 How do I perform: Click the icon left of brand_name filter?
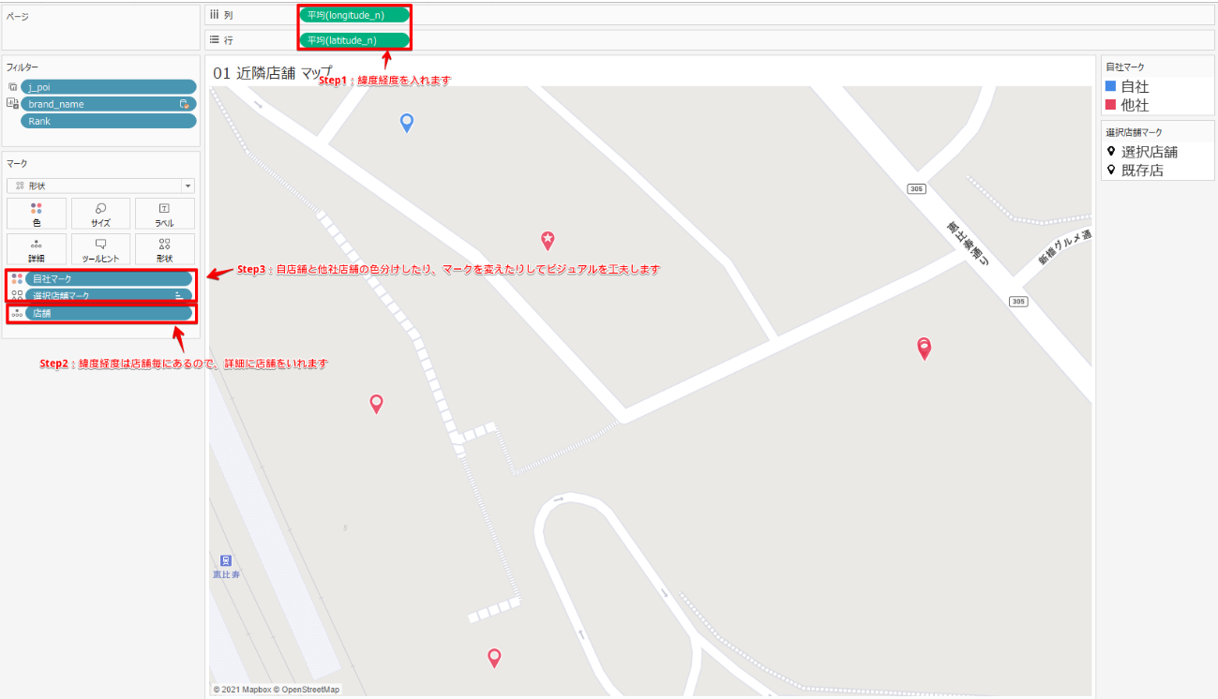(12, 104)
